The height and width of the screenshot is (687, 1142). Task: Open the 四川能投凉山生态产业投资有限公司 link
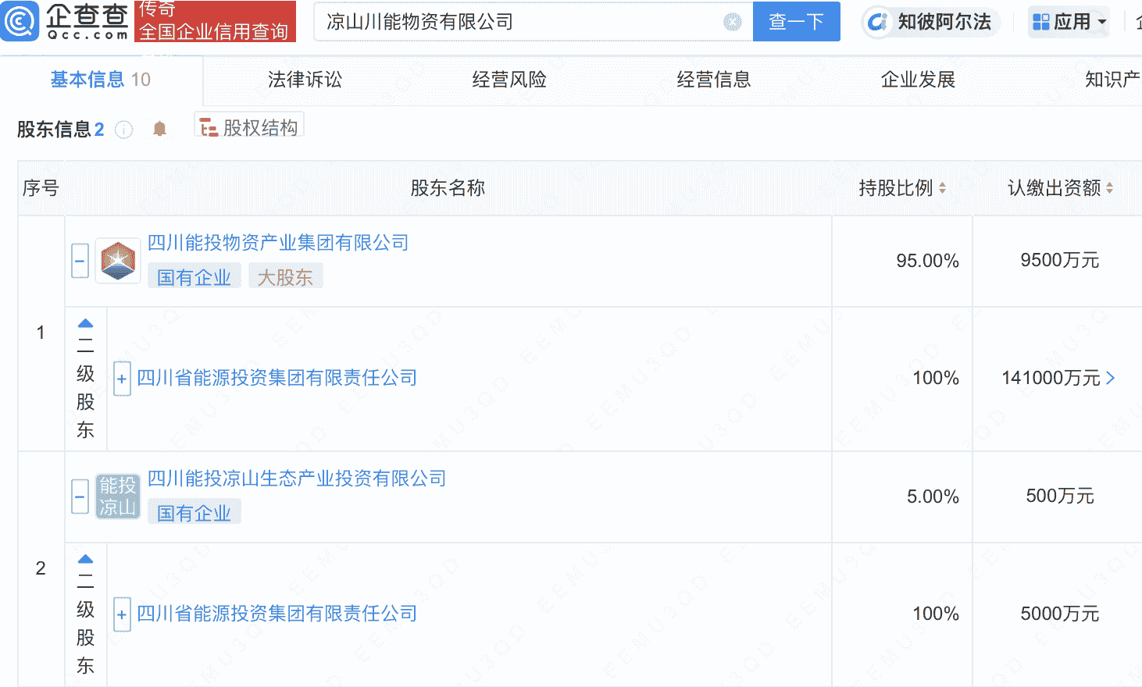[297, 479]
